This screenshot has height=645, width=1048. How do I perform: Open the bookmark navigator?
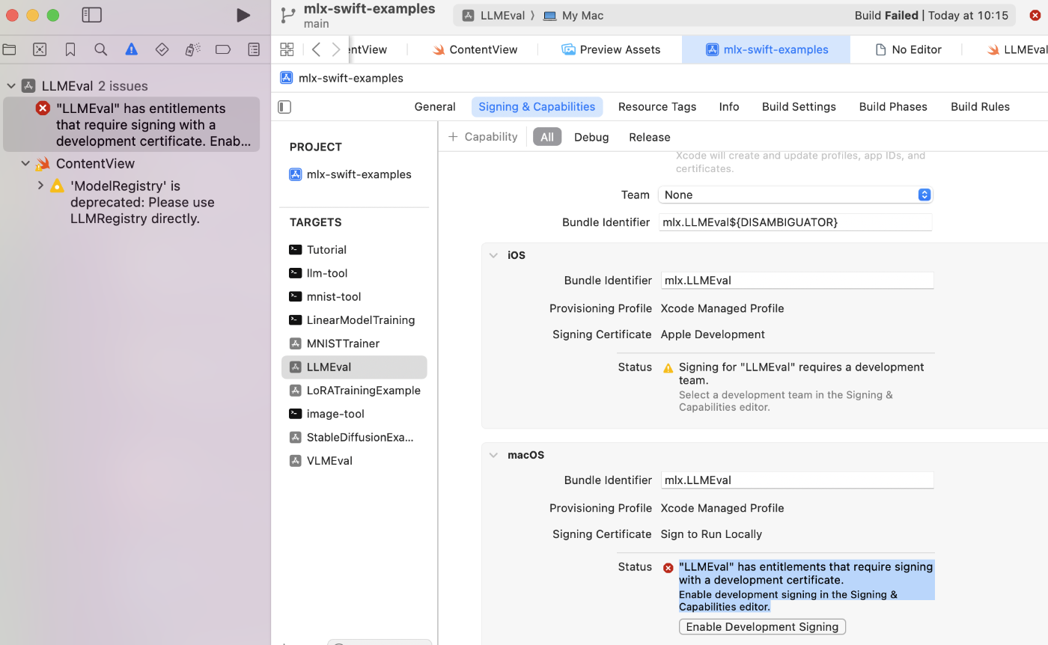point(70,49)
